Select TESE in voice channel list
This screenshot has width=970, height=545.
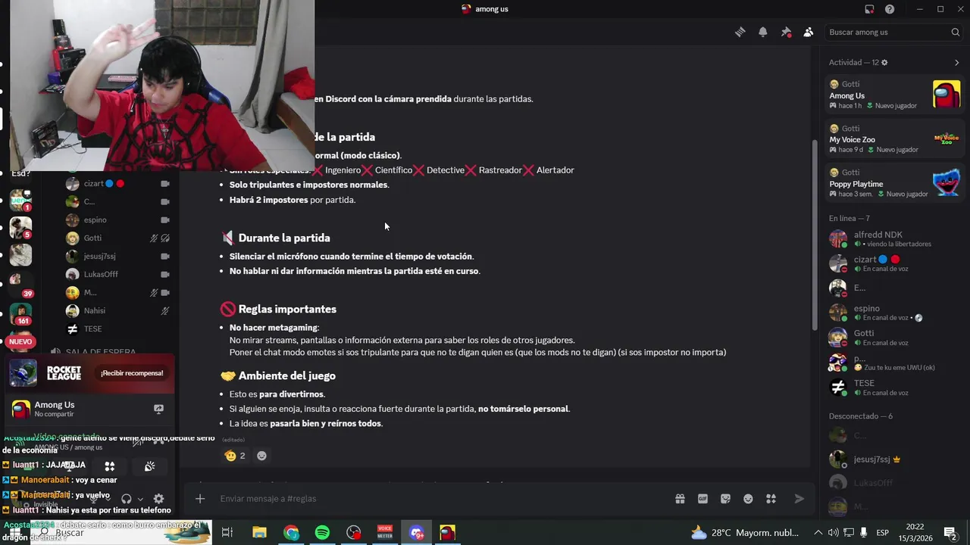(x=118, y=329)
